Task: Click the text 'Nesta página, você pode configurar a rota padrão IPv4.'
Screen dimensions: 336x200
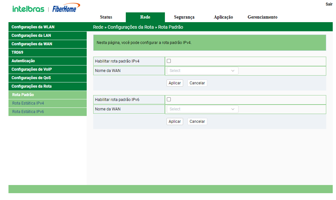Action: [144, 43]
